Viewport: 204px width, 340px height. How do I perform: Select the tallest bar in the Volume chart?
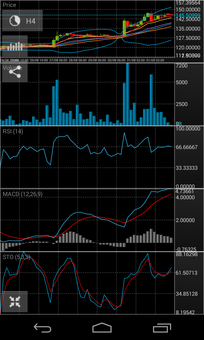point(128,94)
